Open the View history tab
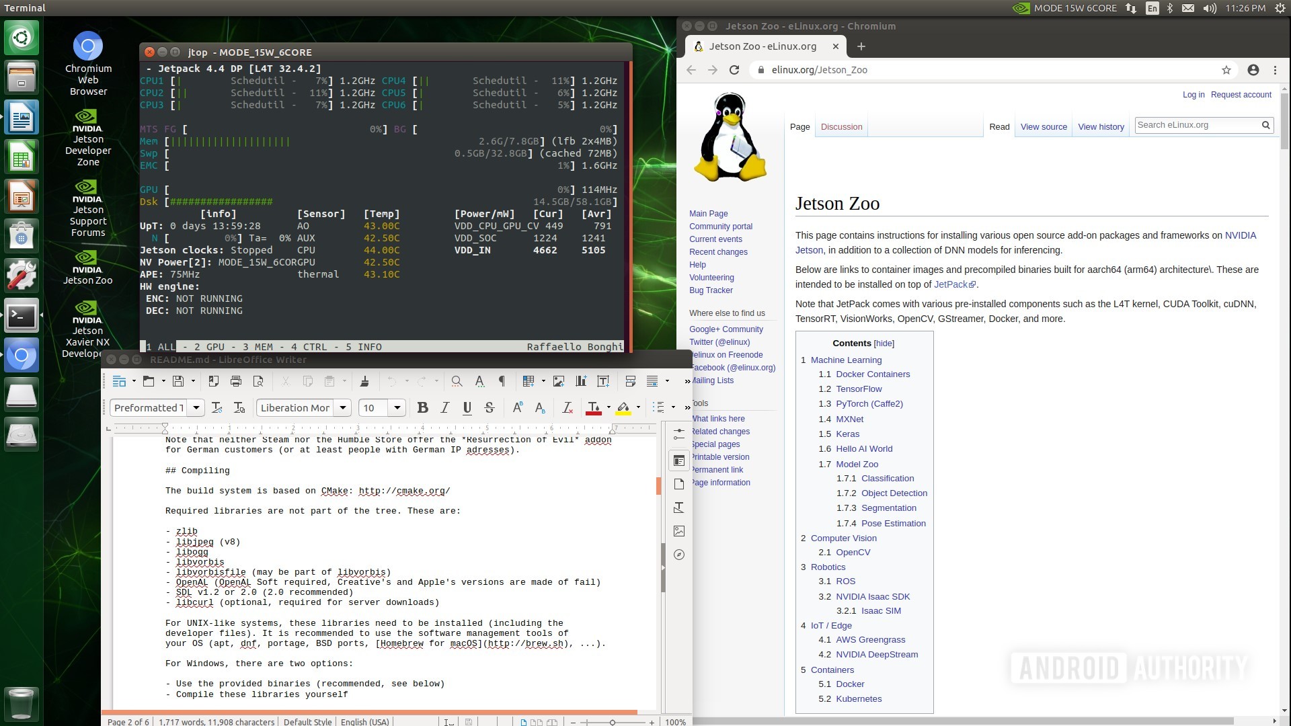 click(x=1101, y=126)
